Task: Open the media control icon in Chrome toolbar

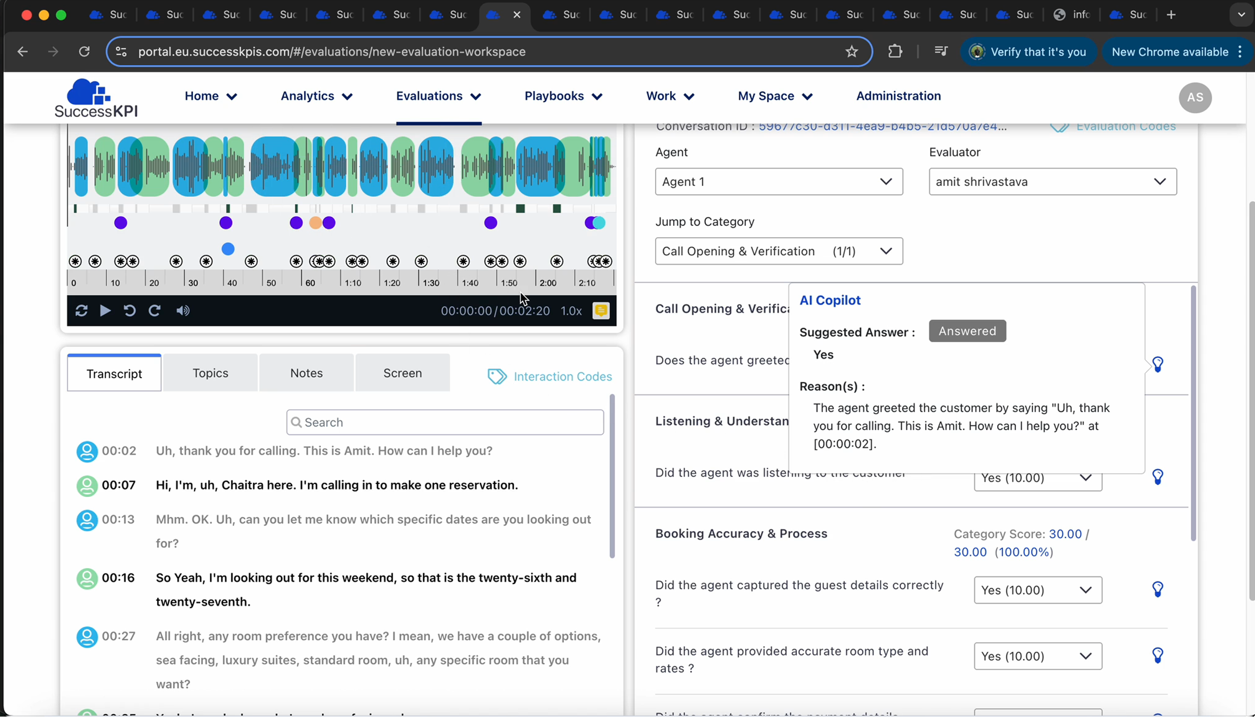Action: point(941,51)
